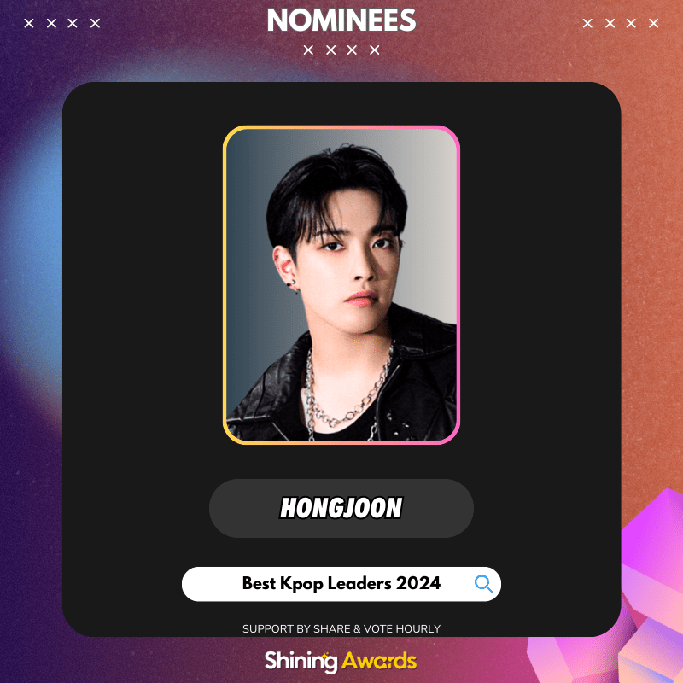Click the third X mark in the top-left row

[73, 23]
